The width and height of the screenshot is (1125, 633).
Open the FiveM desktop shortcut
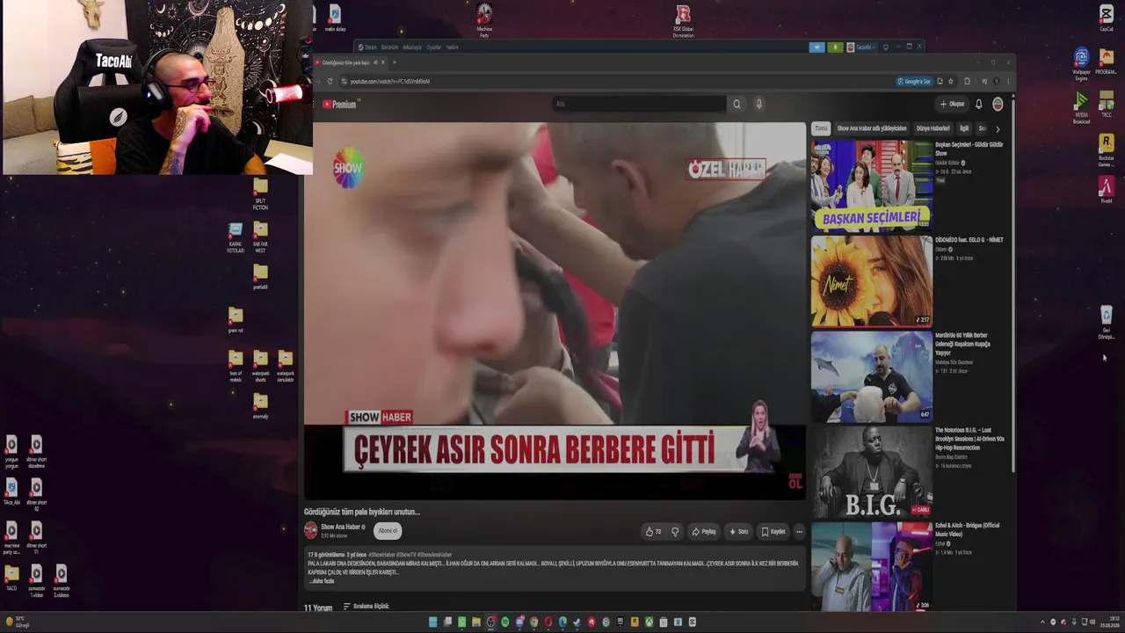(x=1107, y=189)
